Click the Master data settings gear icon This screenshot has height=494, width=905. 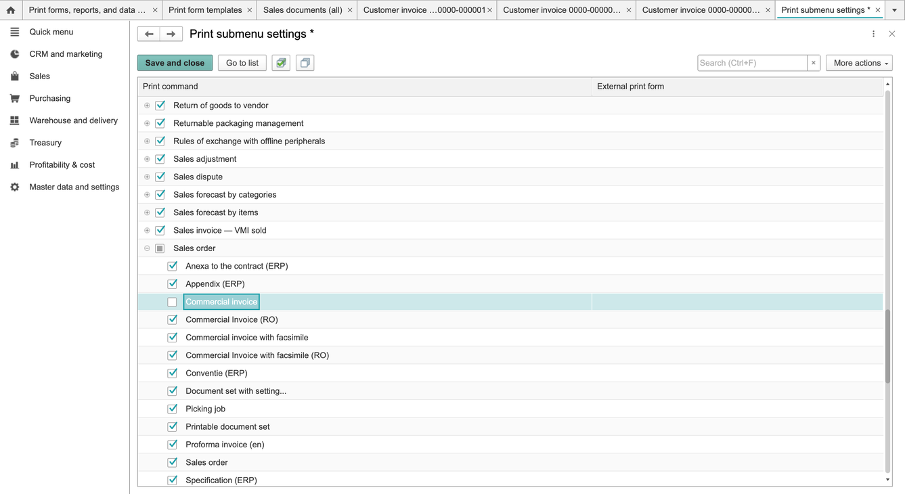[x=14, y=187]
